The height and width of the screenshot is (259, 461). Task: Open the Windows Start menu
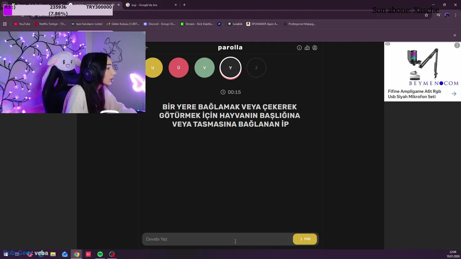[x=5, y=254]
